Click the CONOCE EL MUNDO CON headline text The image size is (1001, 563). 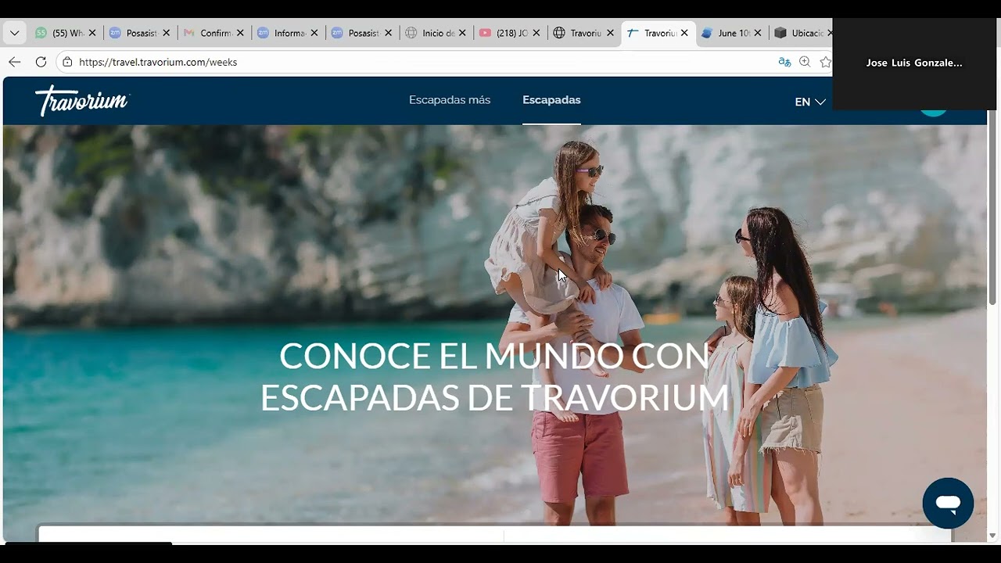494,356
